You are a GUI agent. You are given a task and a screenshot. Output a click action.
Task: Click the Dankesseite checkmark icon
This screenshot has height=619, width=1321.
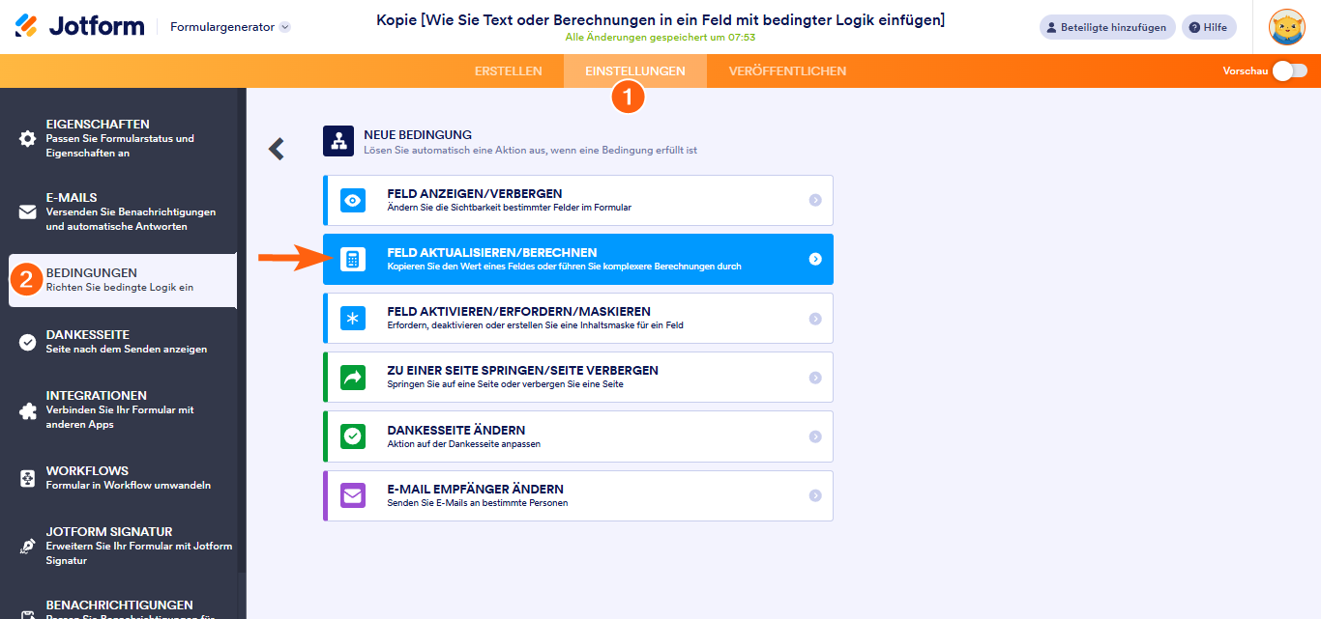[x=28, y=342]
